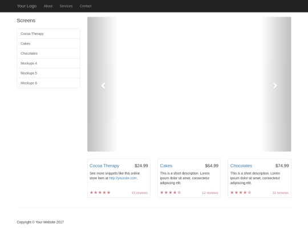Open the Services nav item
This screenshot has width=308, height=231.
pos(66,6)
